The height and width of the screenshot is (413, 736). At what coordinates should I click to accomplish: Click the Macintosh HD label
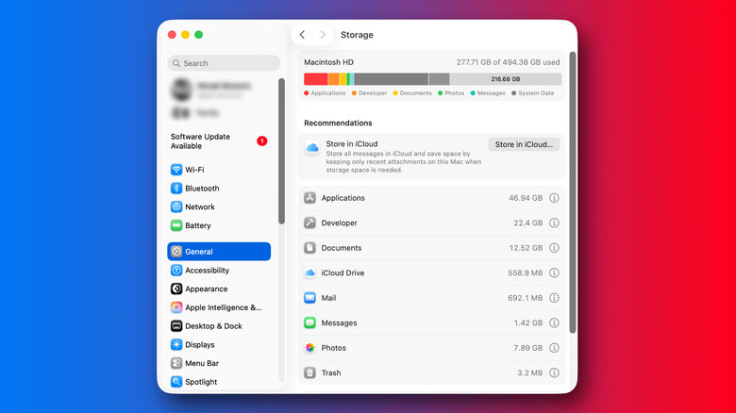(x=328, y=62)
